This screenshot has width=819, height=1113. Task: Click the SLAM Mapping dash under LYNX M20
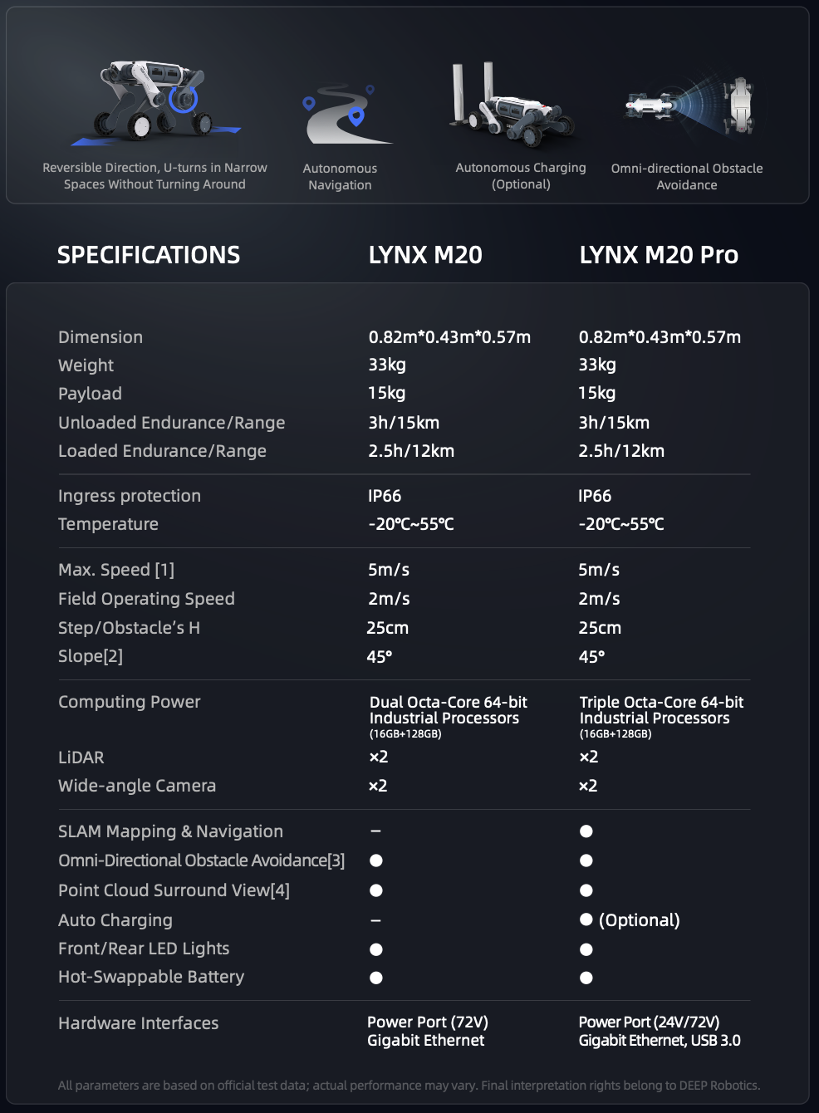tap(376, 831)
